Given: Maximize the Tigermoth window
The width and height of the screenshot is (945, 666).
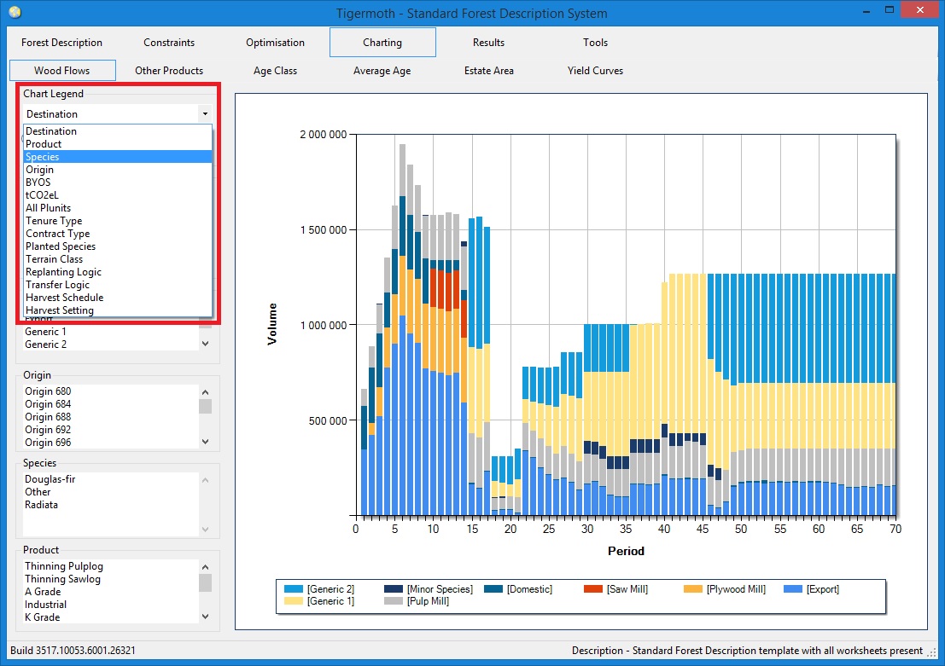Looking at the screenshot, I should point(889,10).
